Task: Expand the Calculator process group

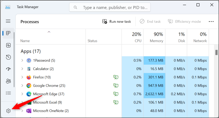Action: tap(22, 69)
